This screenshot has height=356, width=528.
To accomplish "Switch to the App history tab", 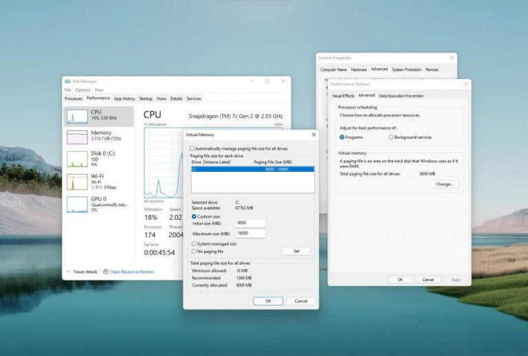I will 124,98.
